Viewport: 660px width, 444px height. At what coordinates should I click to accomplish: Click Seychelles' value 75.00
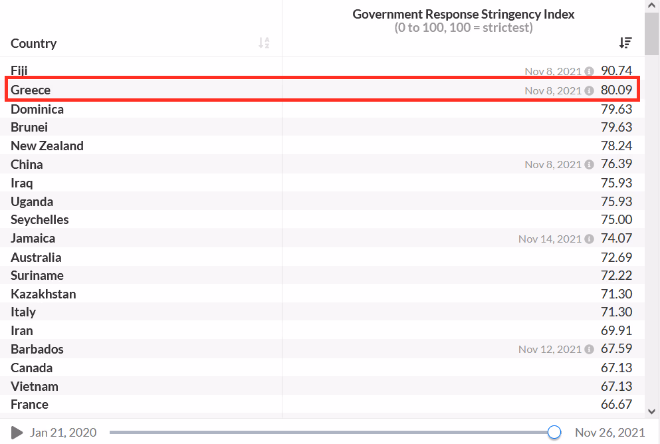point(617,219)
